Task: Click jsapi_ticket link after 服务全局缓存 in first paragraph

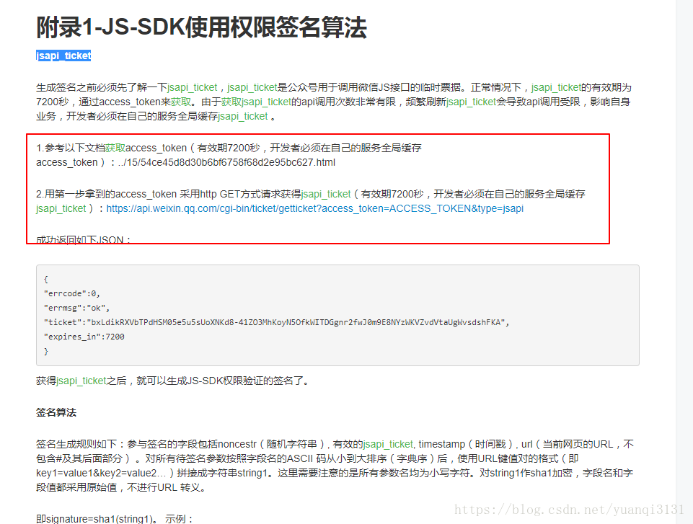Action: (x=243, y=116)
